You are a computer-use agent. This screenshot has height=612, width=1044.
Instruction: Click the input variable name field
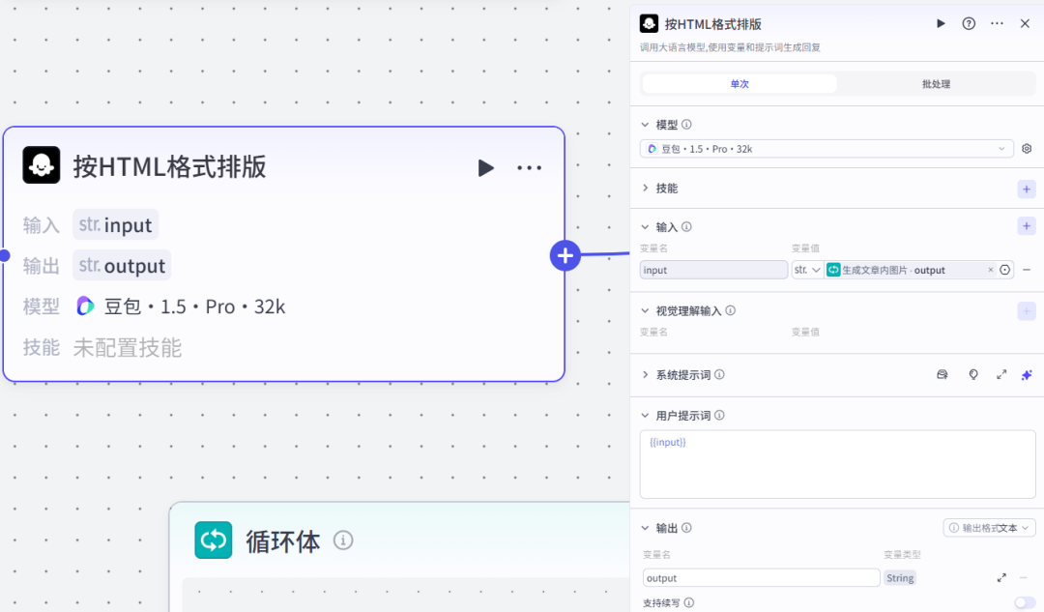[x=713, y=270]
